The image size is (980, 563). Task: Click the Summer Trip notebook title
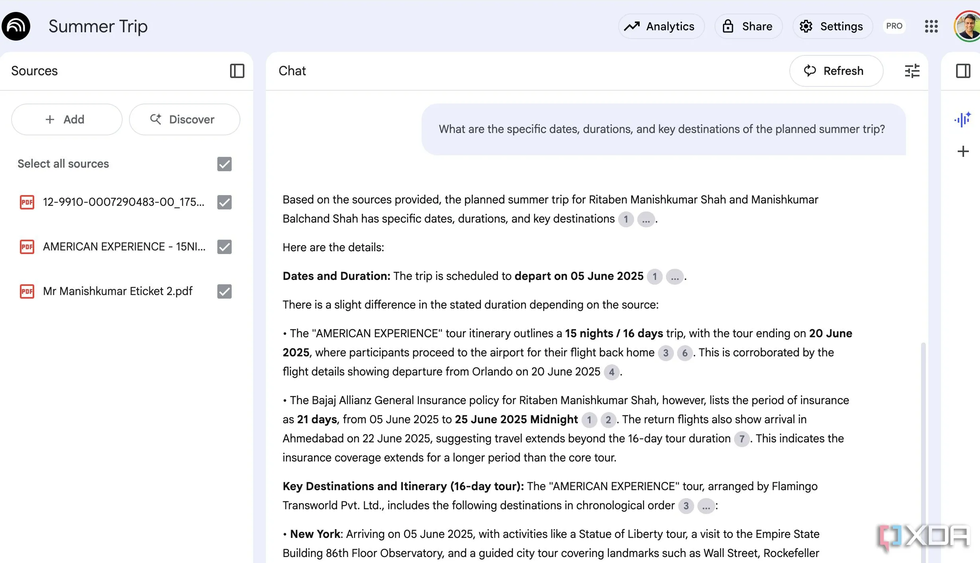[x=98, y=26]
